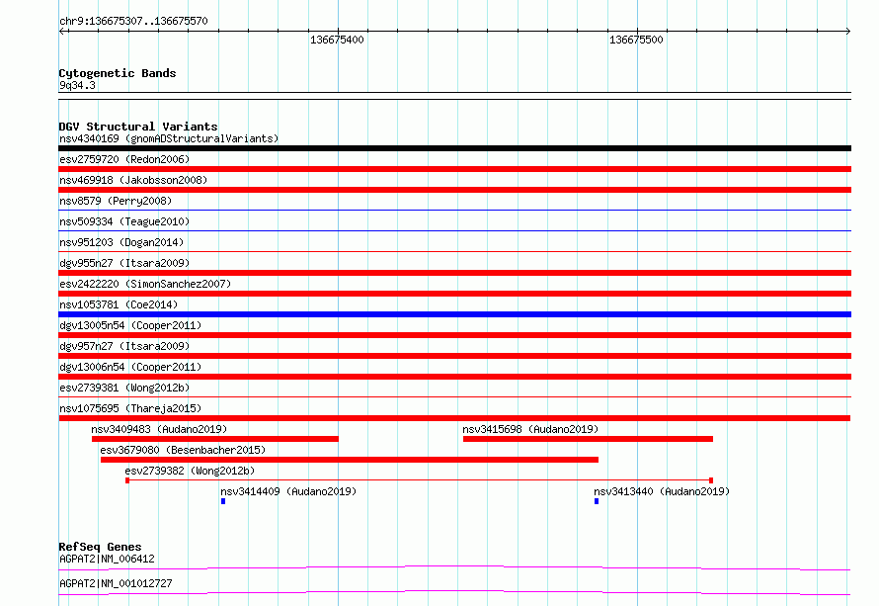
Task: Click the Cytogenetic Bands track title
Action: [x=118, y=73]
